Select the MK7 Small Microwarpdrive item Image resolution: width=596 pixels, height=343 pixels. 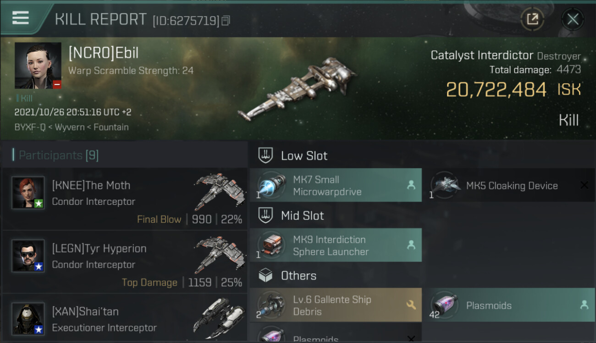click(x=336, y=185)
